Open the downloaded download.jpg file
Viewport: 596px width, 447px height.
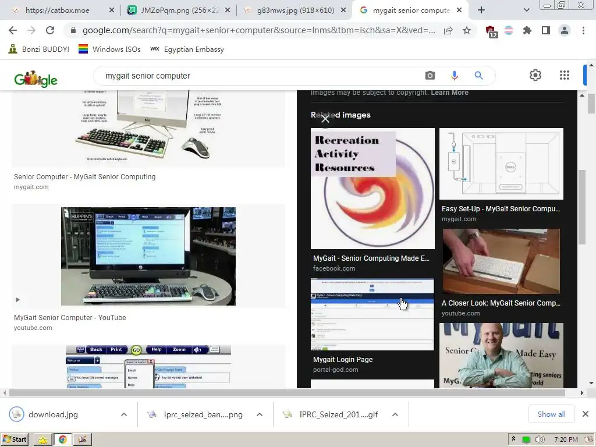click(53, 414)
